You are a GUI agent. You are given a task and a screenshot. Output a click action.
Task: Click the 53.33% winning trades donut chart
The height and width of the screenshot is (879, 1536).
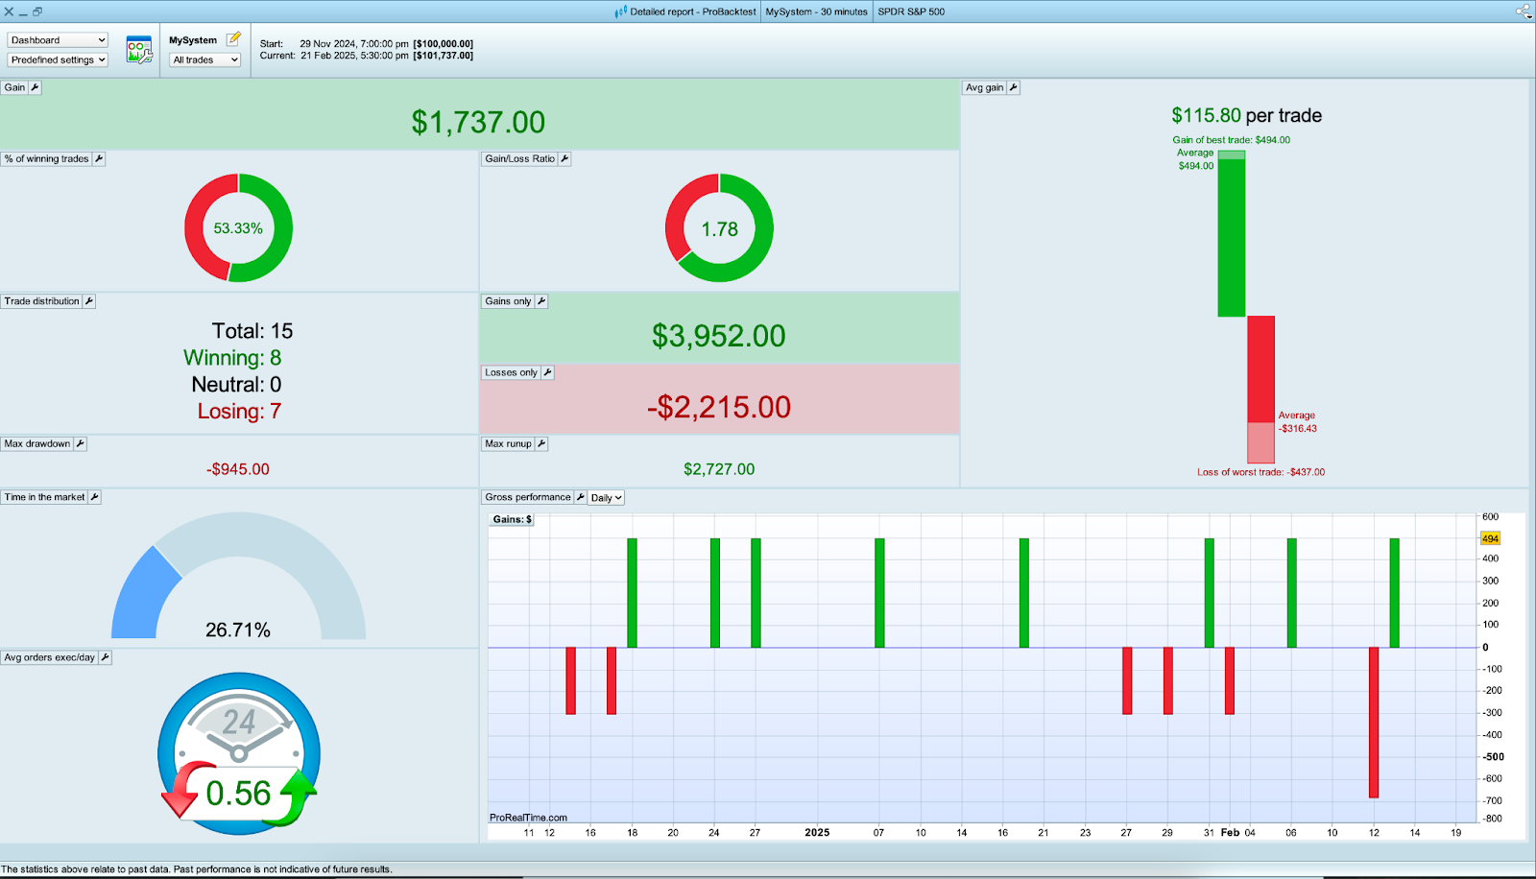click(238, 228)
